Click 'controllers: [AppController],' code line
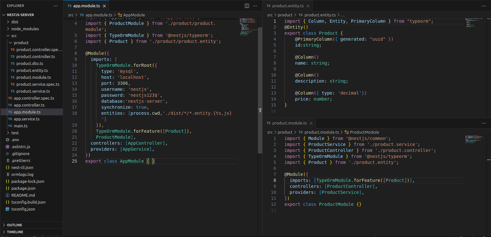The width and height of the screenshot is (491, 237). tap(129, 143)
